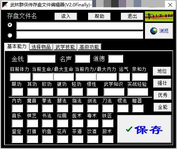Click the app icon in title bar
Viewport: 177px width, 149px height.
click(5, 5)
